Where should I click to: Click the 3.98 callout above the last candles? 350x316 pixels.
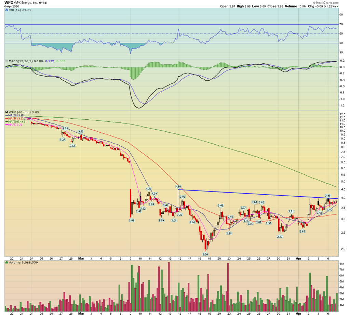(328, 196)
